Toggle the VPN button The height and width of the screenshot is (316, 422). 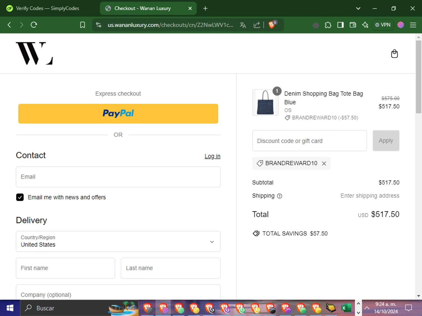pyautogui.click(x=383, y=25)
